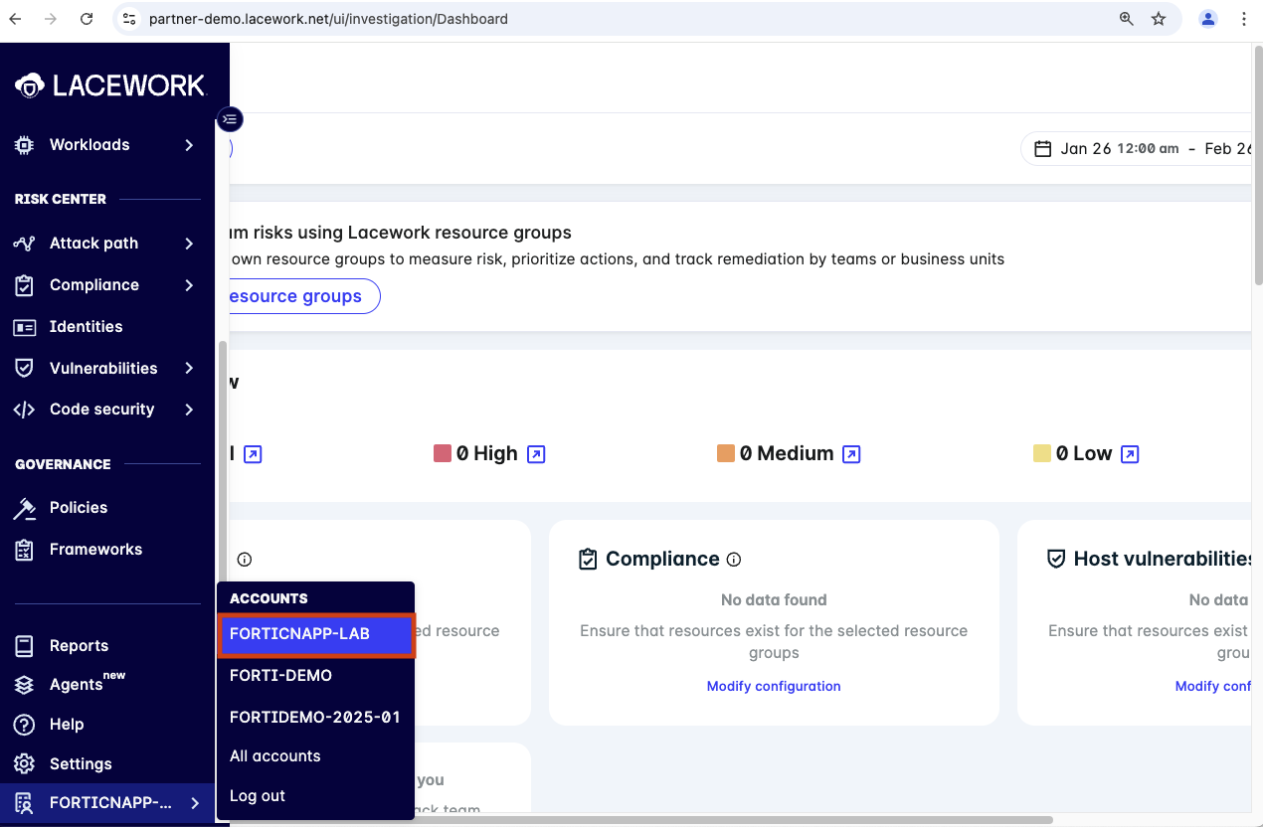
Task: Click the browser reload icon
Action: point(87,19)
